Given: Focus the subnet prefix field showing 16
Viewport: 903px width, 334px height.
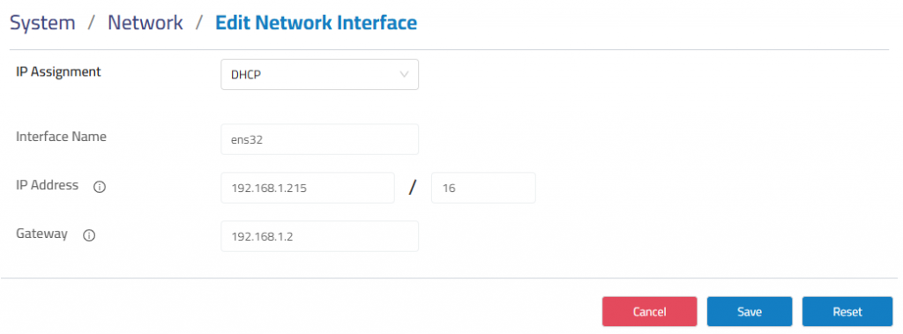Looking at the screenshot, I should click(483, 188).
